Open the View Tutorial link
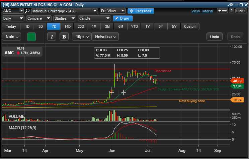Viewport: 249px width, 159px height. coord(202,11)
